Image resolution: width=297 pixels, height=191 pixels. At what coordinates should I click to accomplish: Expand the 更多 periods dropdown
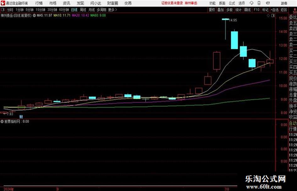coord(113,10)
